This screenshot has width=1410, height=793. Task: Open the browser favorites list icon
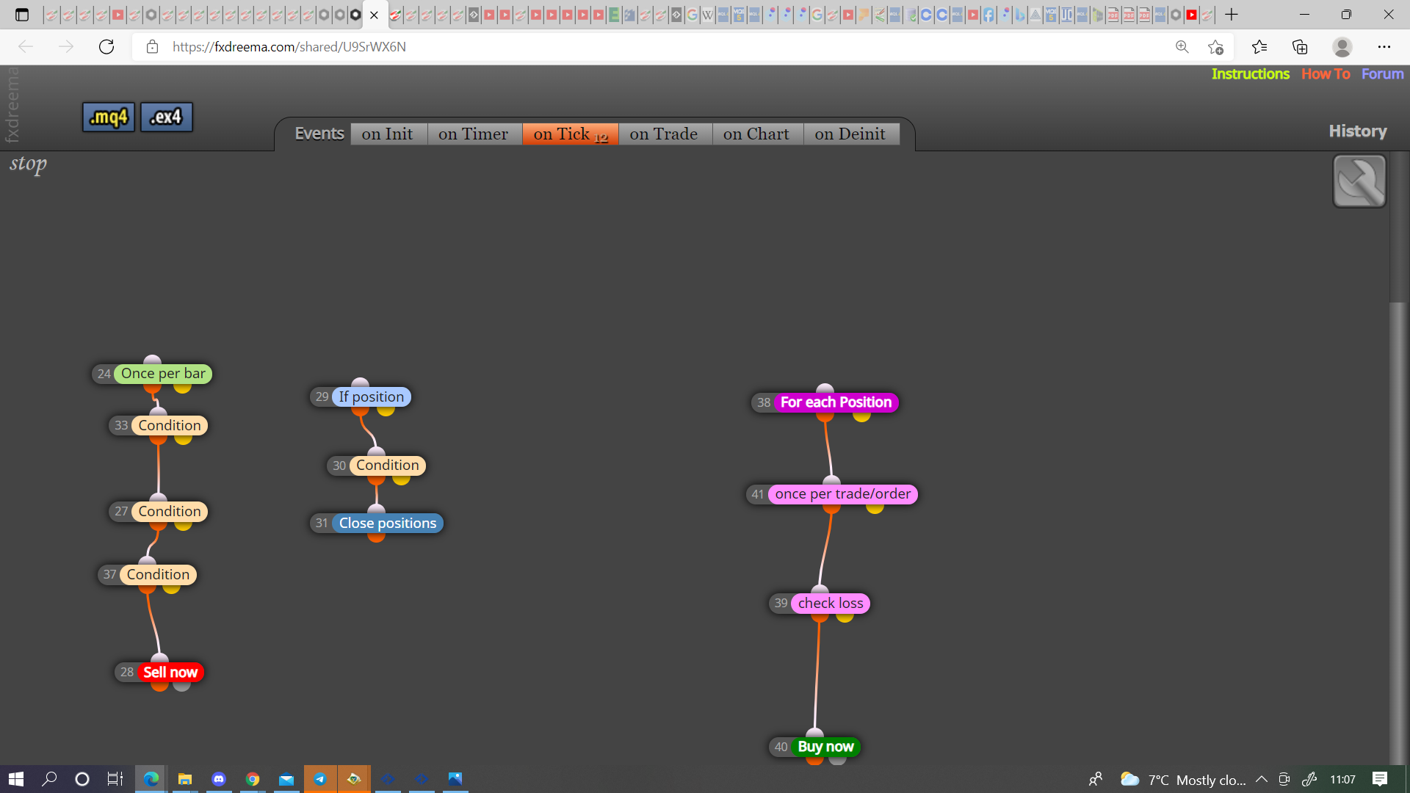tap(1259, 47)
